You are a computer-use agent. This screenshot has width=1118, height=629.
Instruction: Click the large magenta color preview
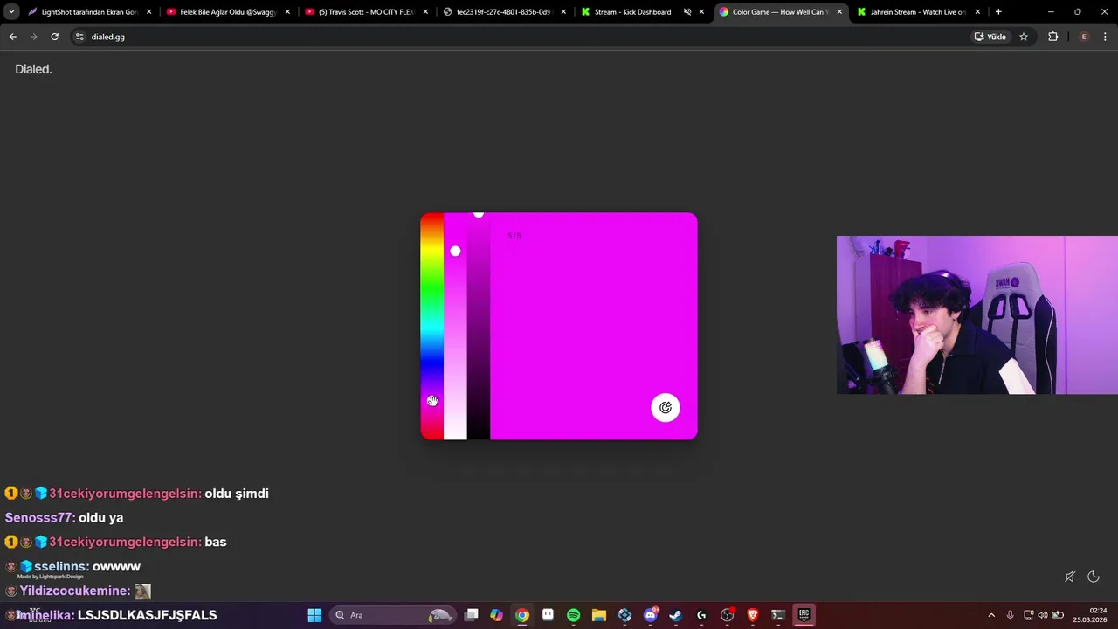tap(594, 326)
